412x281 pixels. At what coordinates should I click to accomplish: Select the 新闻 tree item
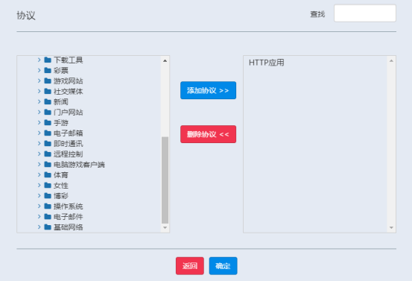pyautogui.click(x=61, y=101)
